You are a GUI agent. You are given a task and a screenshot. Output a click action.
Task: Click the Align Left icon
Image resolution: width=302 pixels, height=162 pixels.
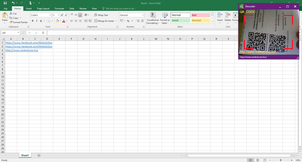72,21
